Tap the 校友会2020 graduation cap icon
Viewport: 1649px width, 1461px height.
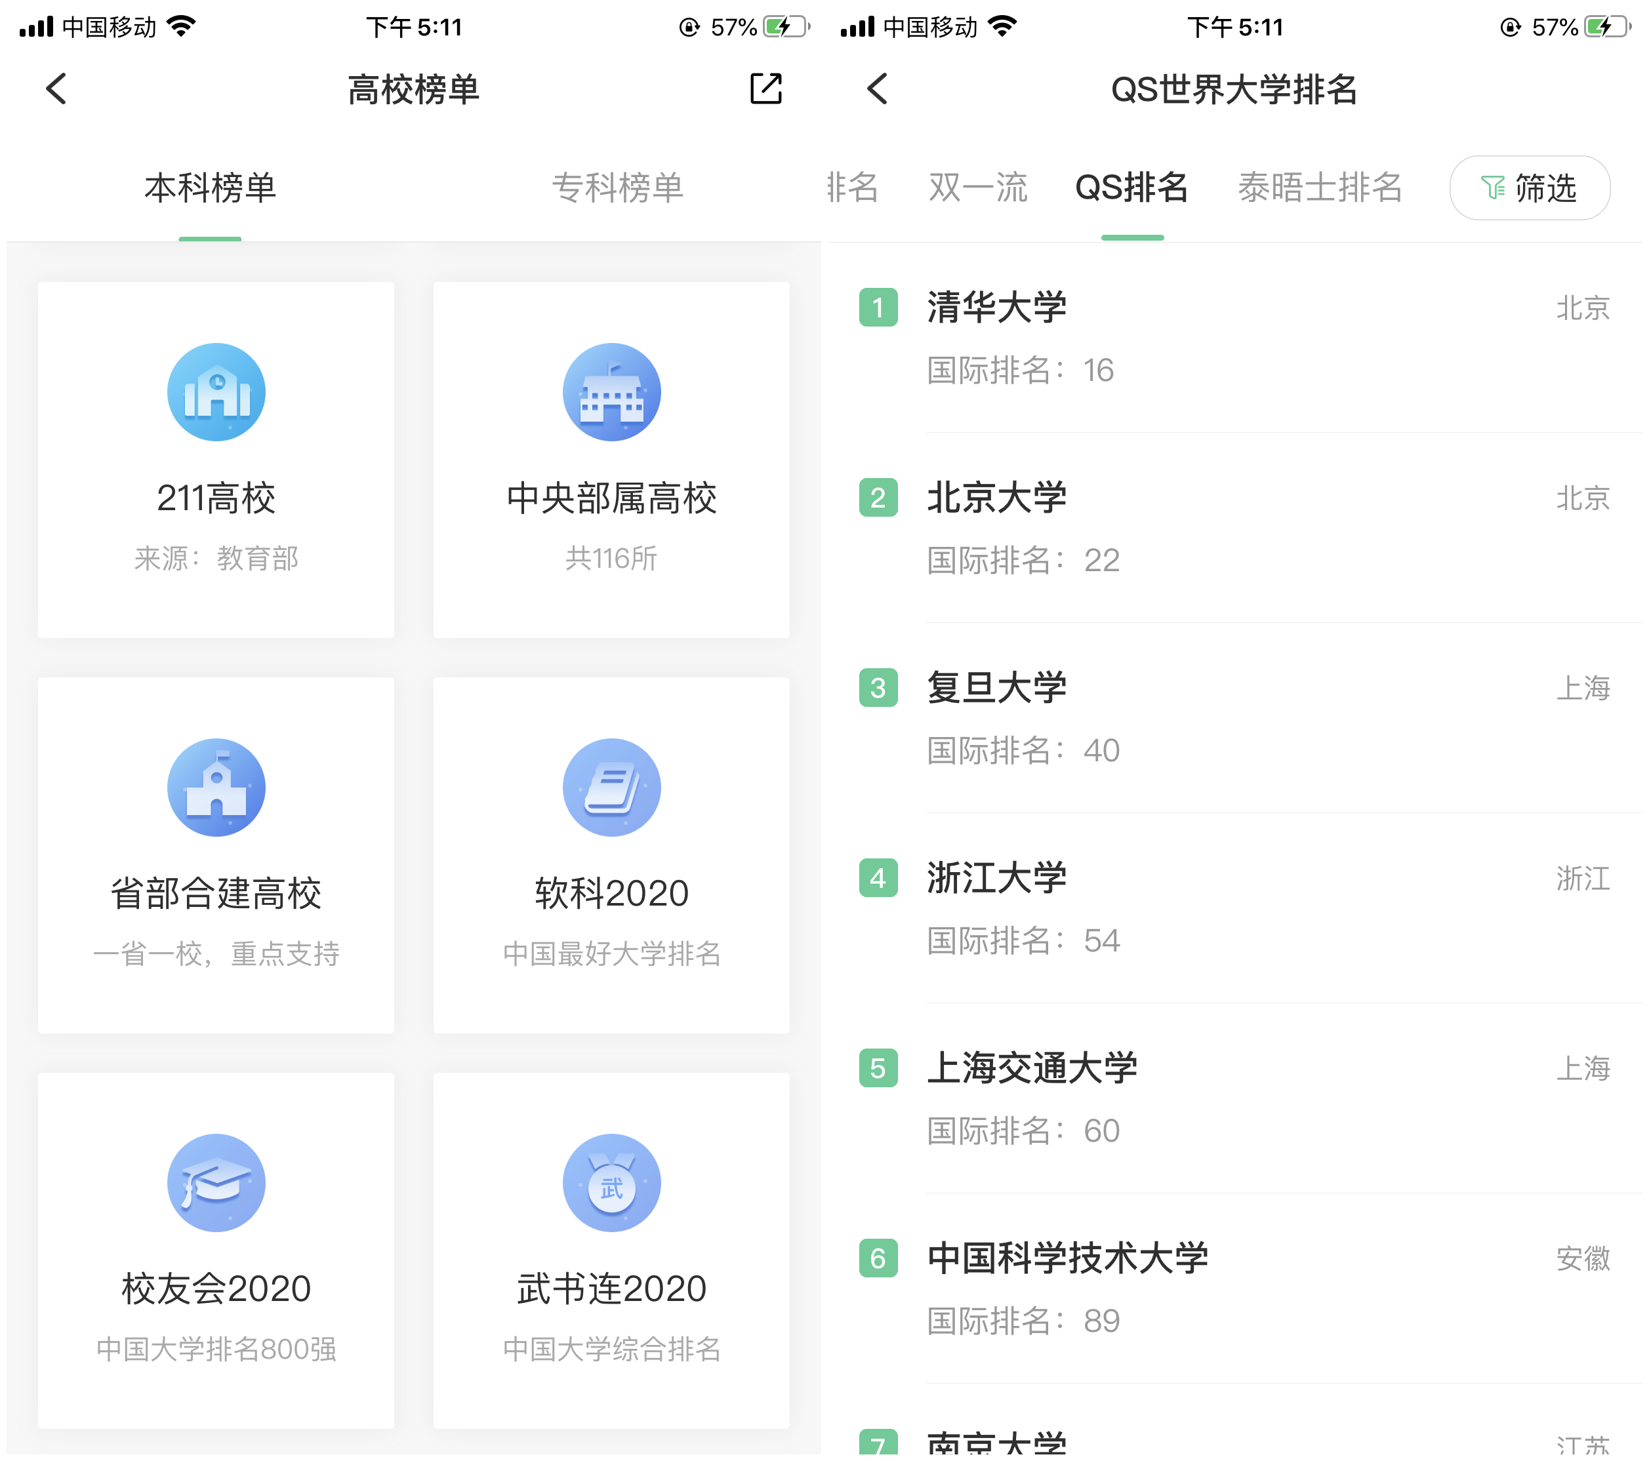(x=216, y=1183)
